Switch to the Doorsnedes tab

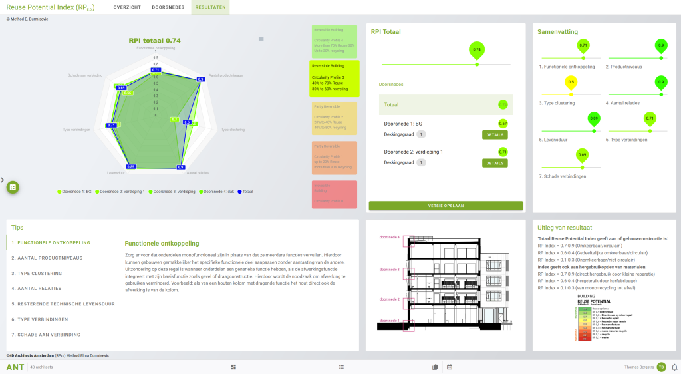coord(167,7)
